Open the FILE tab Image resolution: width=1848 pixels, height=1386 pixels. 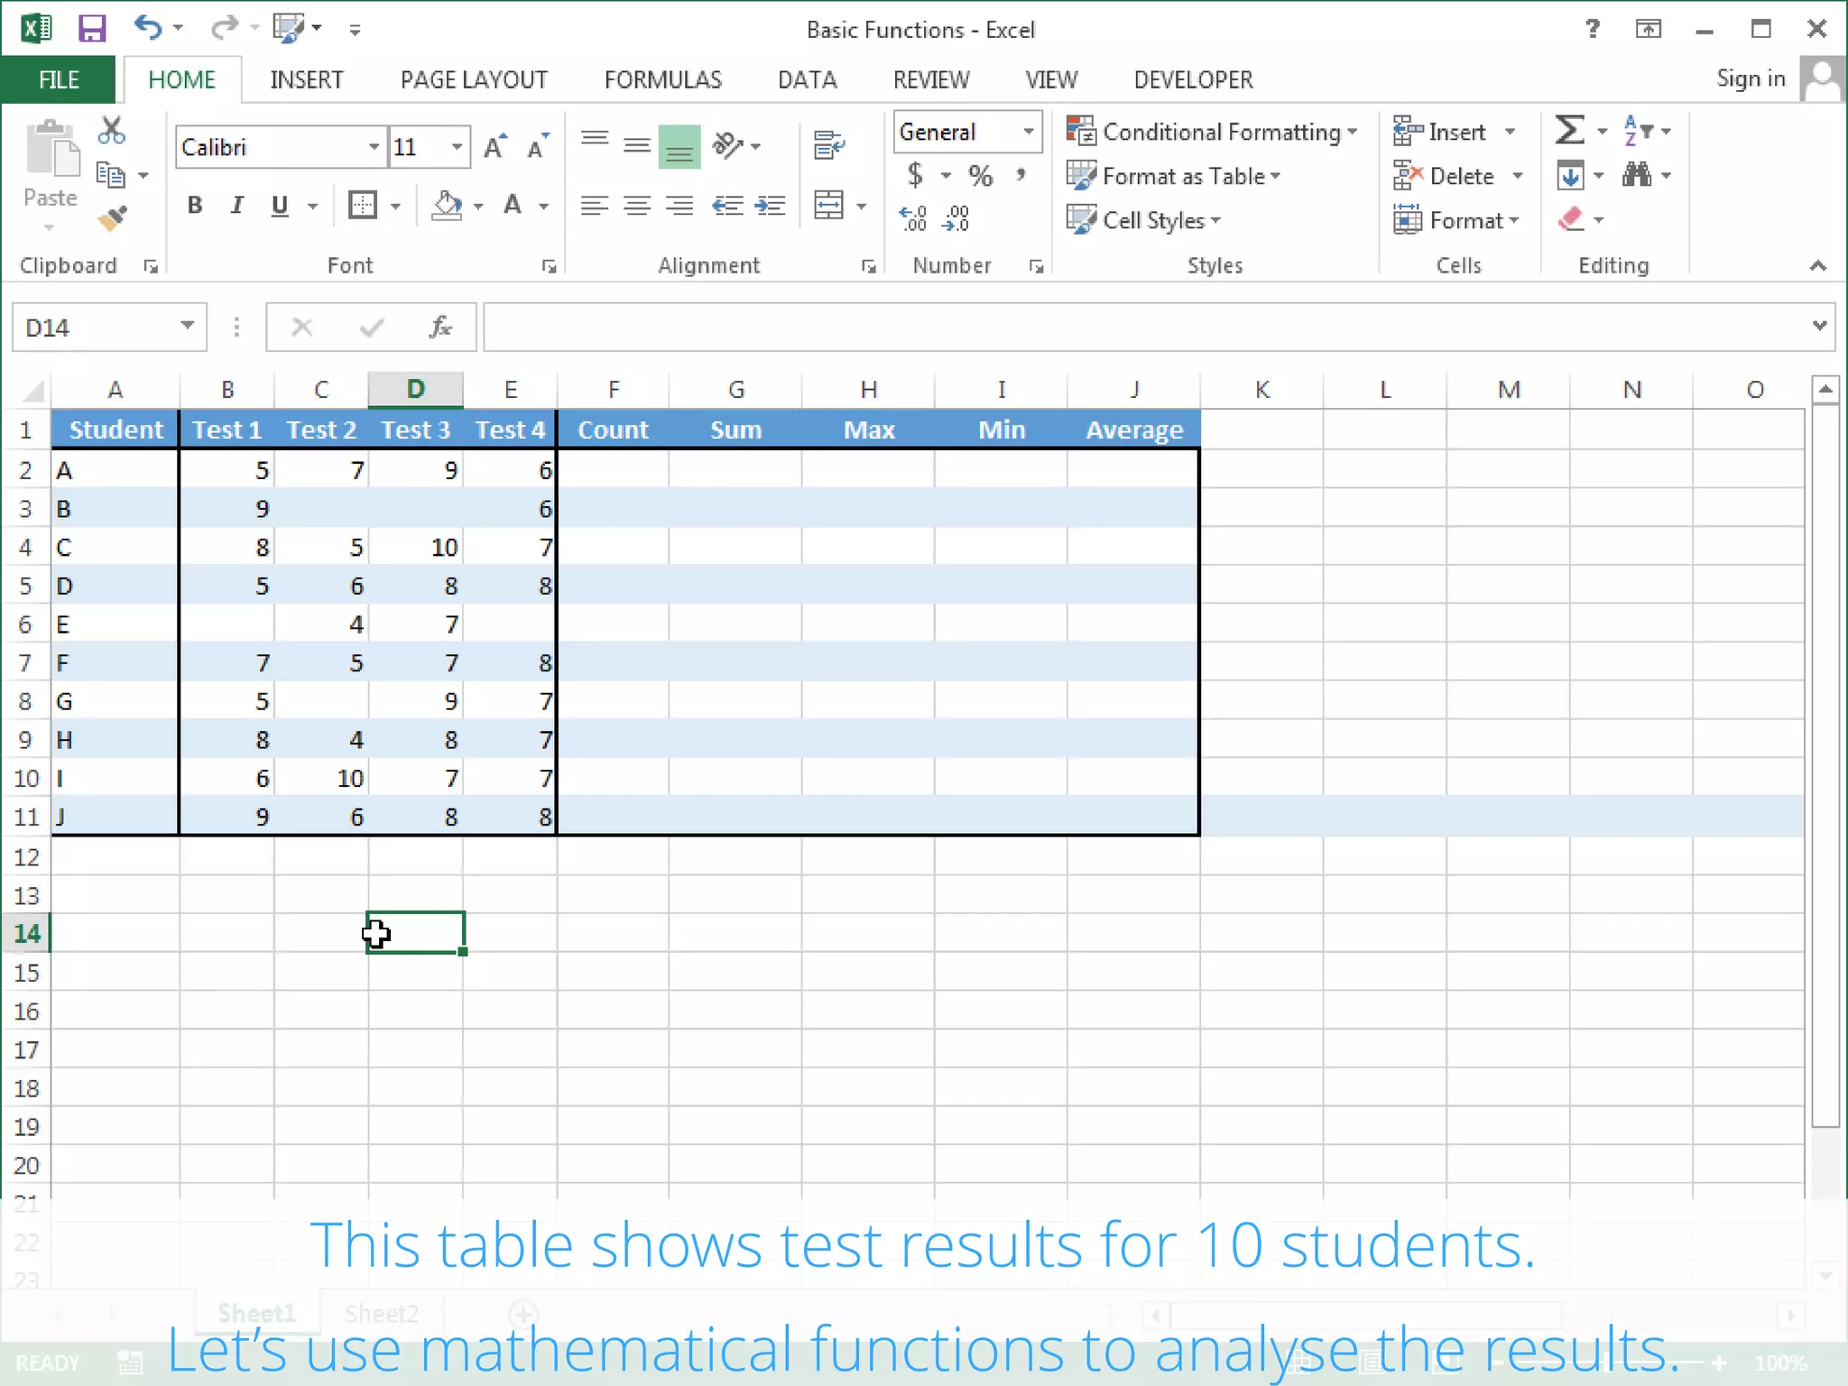click(59, 79)
